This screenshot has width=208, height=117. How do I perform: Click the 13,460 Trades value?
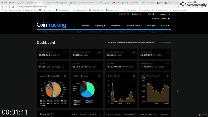pos(114,67)
